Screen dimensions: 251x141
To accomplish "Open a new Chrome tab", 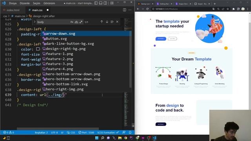I will 215,4.
